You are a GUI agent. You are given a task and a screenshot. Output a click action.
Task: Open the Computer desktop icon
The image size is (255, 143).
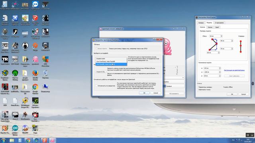[x=45, y=88]
